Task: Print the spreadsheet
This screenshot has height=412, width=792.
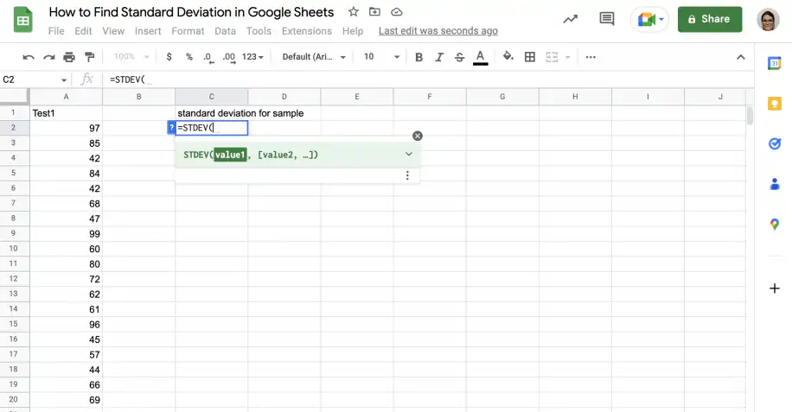Action: (x=69, y=57)
